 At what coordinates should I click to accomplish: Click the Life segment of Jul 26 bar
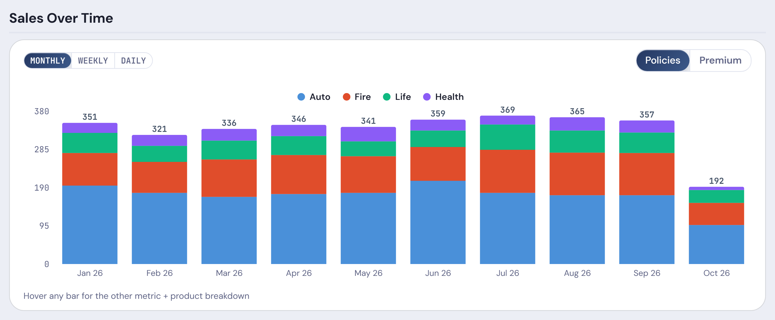(x=507, y=137)
